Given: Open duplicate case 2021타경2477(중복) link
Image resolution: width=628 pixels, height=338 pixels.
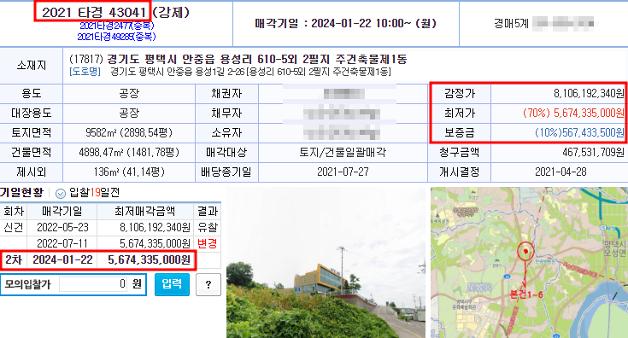Looking at the screenshot, I should [x=116, y=26].
